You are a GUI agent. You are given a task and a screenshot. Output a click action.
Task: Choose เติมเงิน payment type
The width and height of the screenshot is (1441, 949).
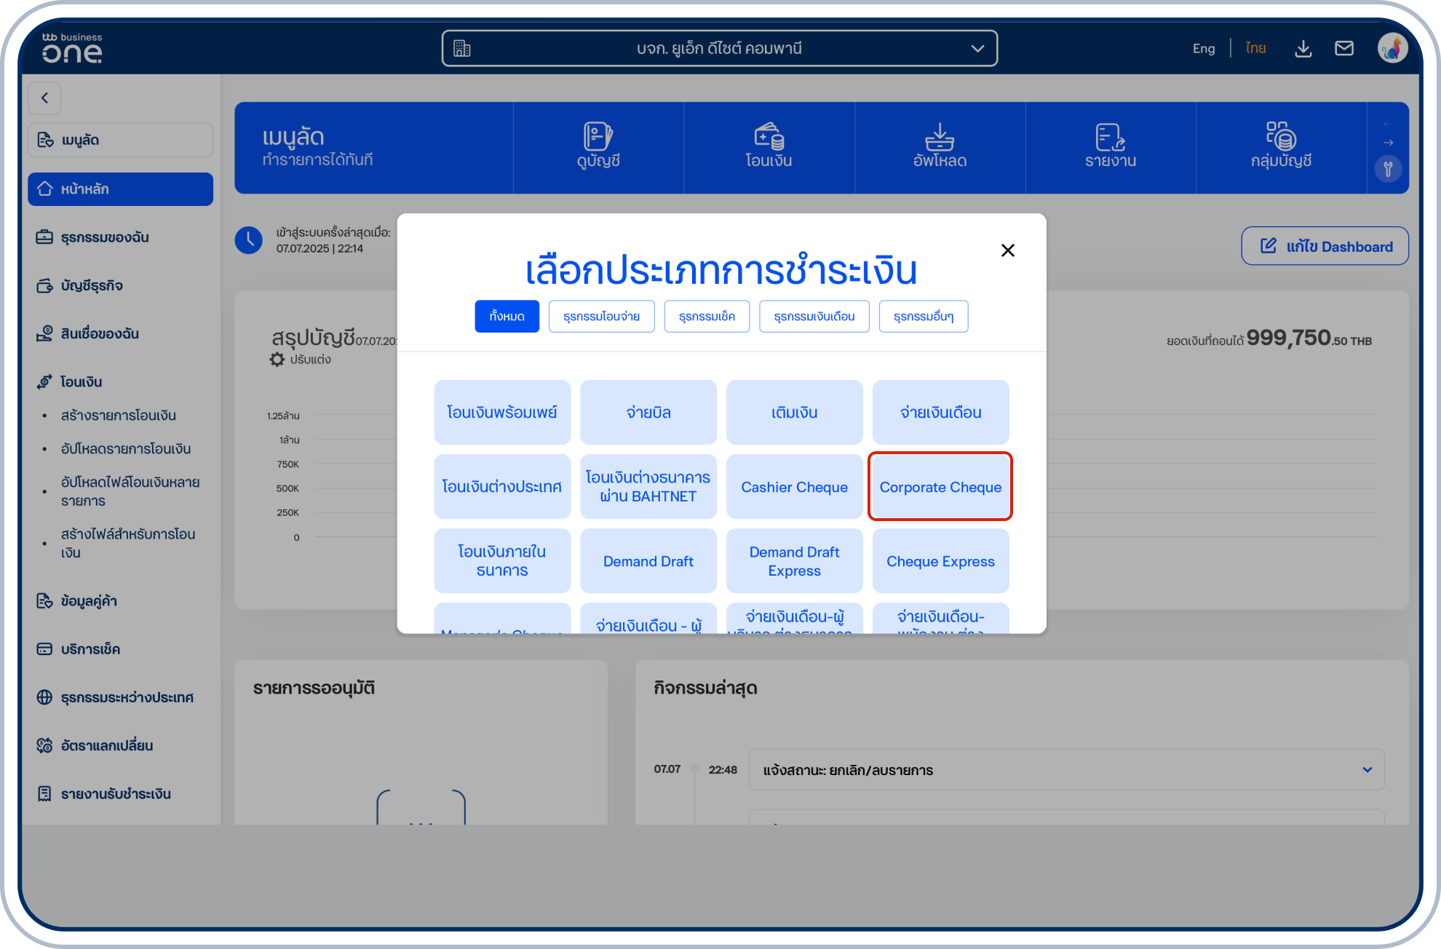point(795,413)
